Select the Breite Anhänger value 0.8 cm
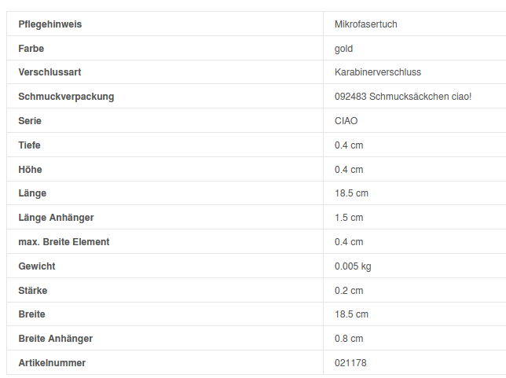This screenshot has width=506, height=378. (x=349, y=339)
